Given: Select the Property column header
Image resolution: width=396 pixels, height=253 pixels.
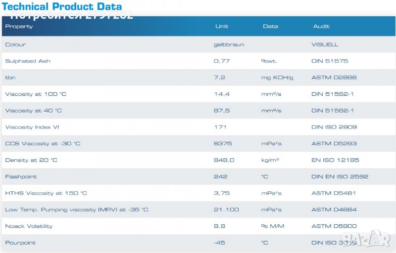Looking at the screenshot, I should (19, 26).
